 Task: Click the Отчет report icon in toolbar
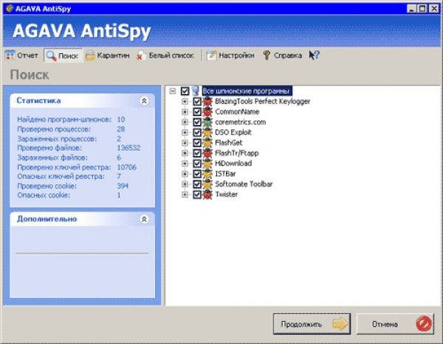point(10,55)
